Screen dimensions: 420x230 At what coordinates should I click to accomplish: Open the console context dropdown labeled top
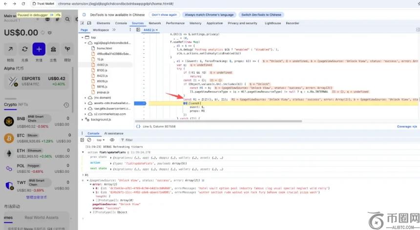coord(101,140)
